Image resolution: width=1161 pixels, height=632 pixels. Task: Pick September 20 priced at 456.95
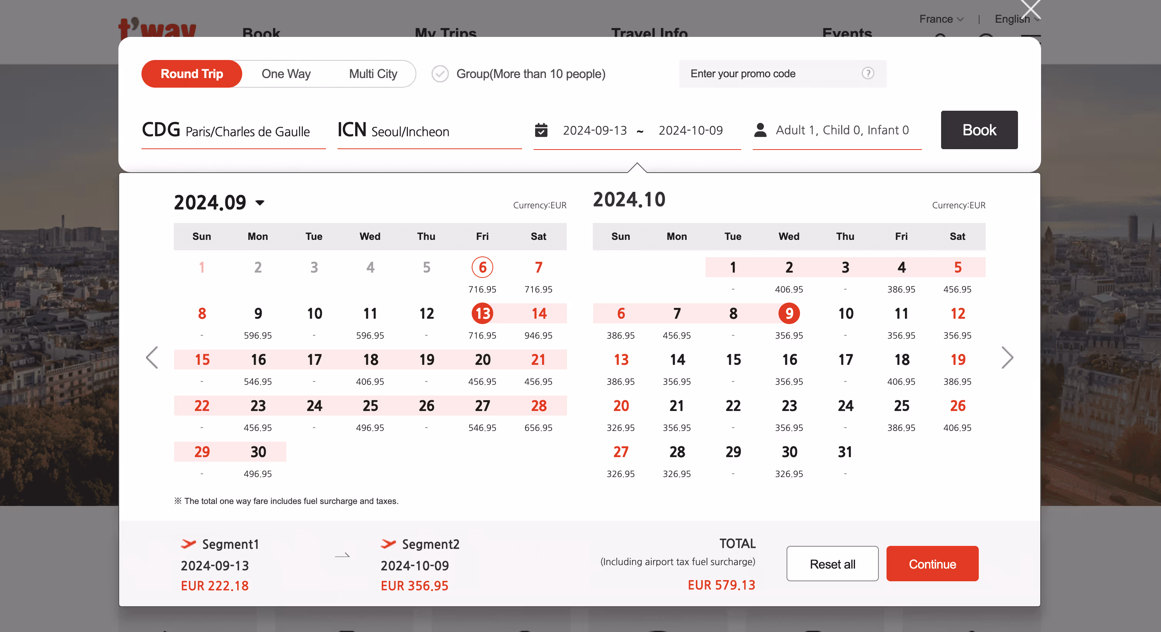tap(482, 360)
